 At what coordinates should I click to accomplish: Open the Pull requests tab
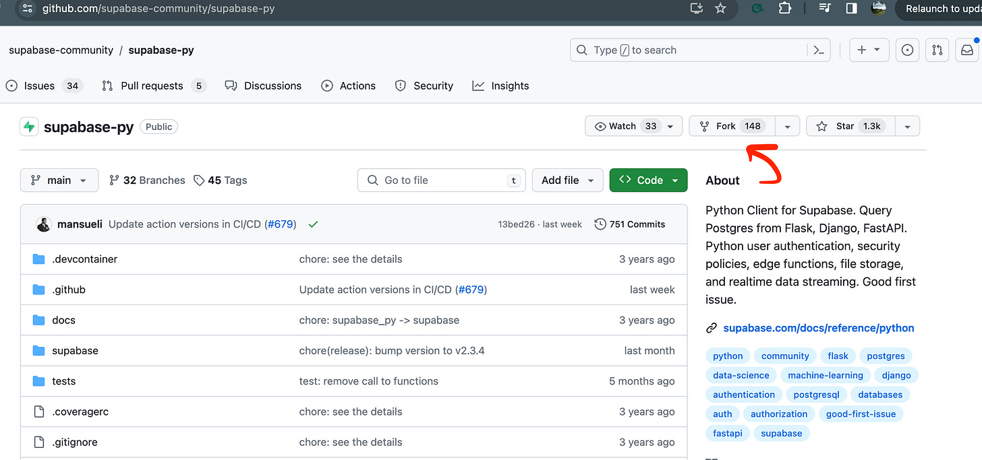[x=154, y=86]
